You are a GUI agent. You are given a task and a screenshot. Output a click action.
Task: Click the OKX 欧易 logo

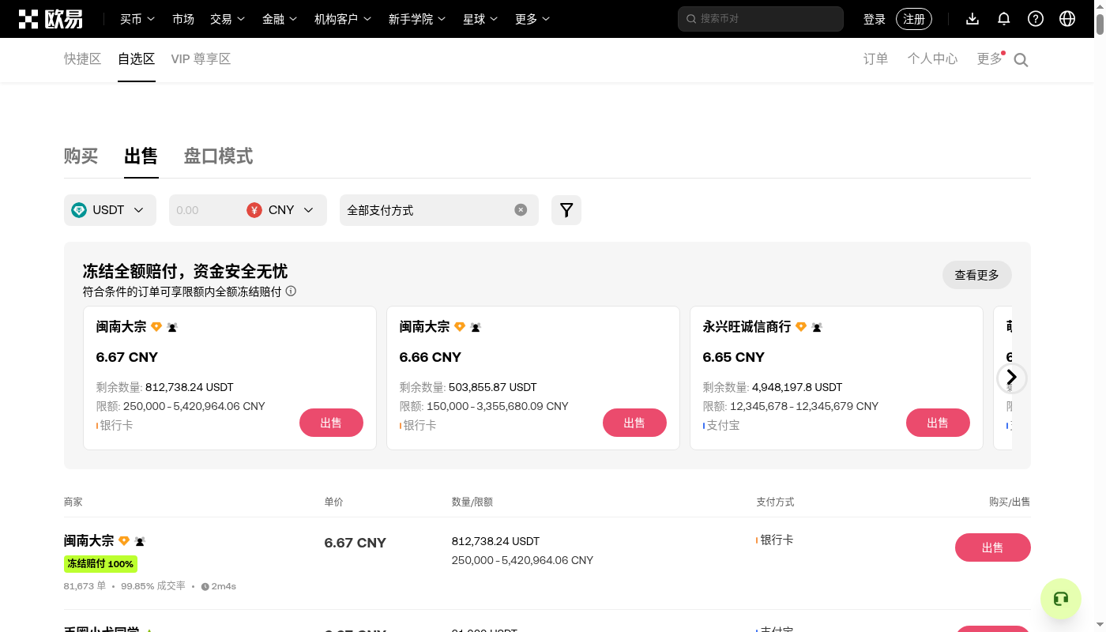[51, 19]
